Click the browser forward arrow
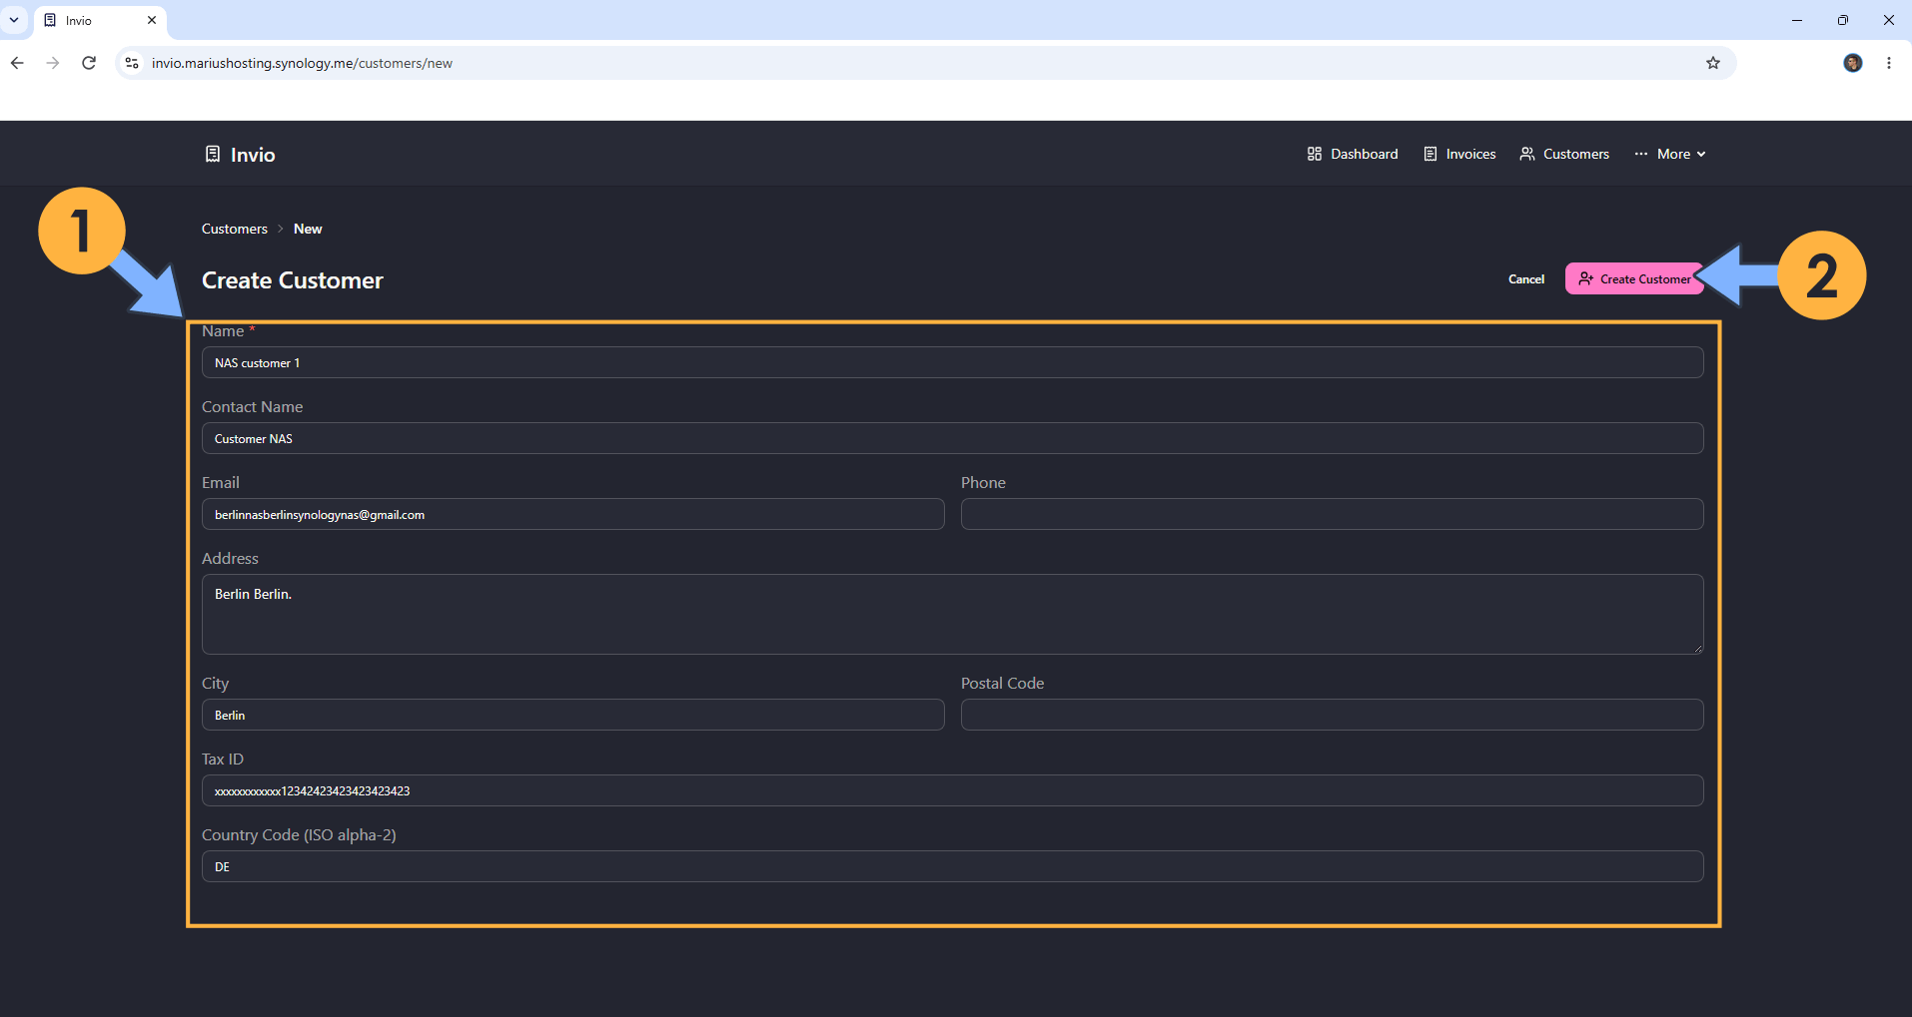The width and height of the screenshot is (1912, 1017). click(53, 63)
